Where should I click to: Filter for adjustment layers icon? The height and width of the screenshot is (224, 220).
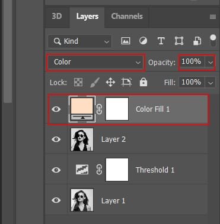pos(143,41)
